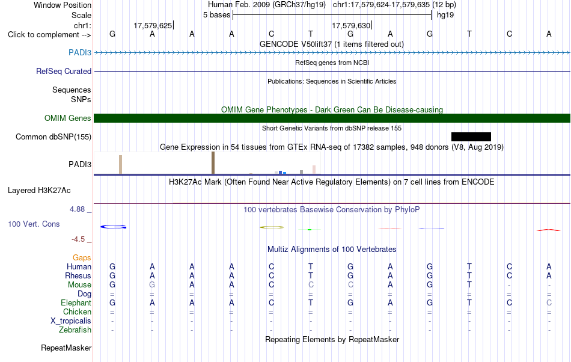Click base C in the complement row before T
This screenshot has width=571, height=362.
pos(271,34)
